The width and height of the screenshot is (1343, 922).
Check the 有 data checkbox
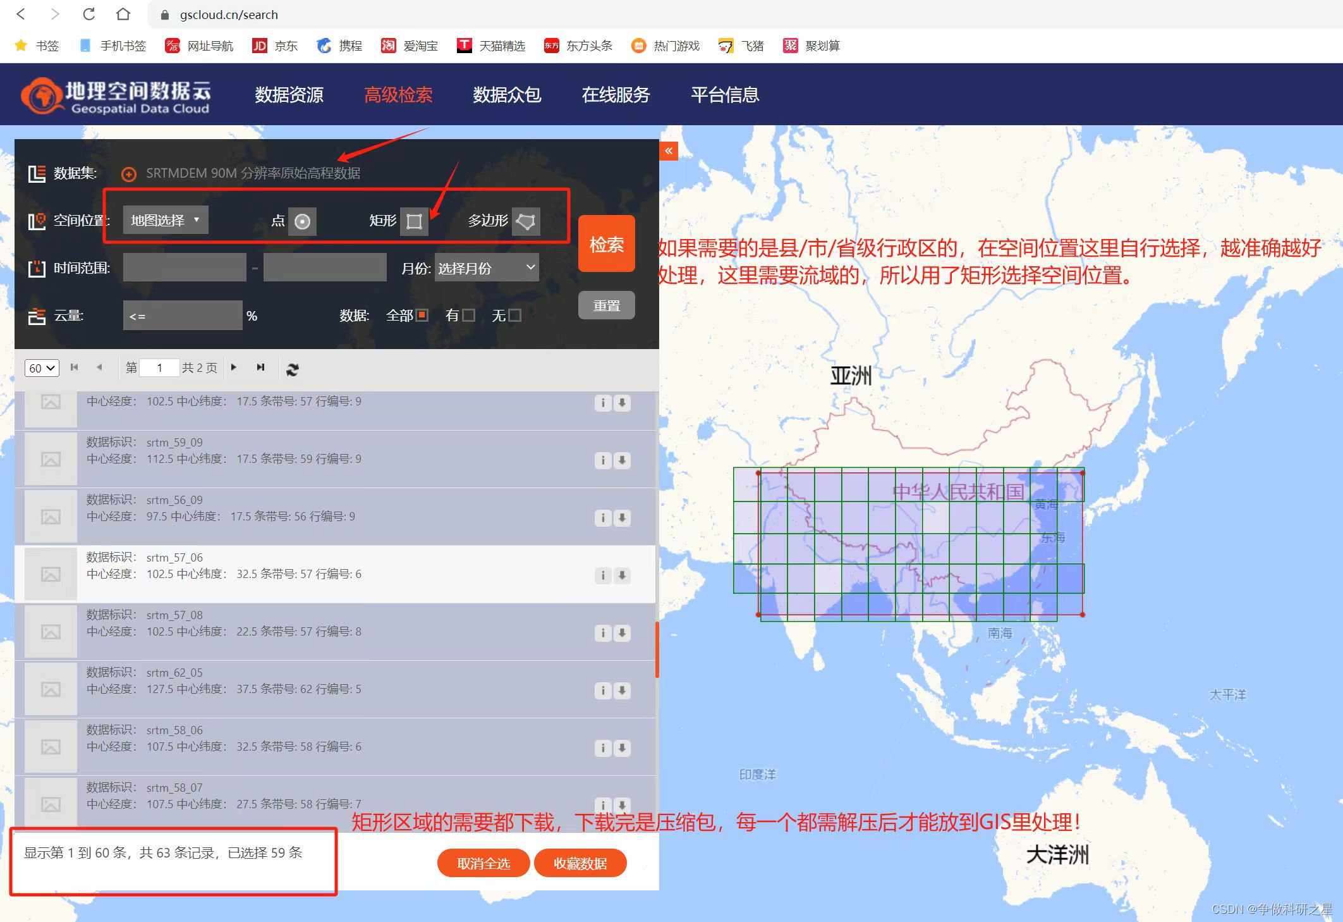pos(468,315)
